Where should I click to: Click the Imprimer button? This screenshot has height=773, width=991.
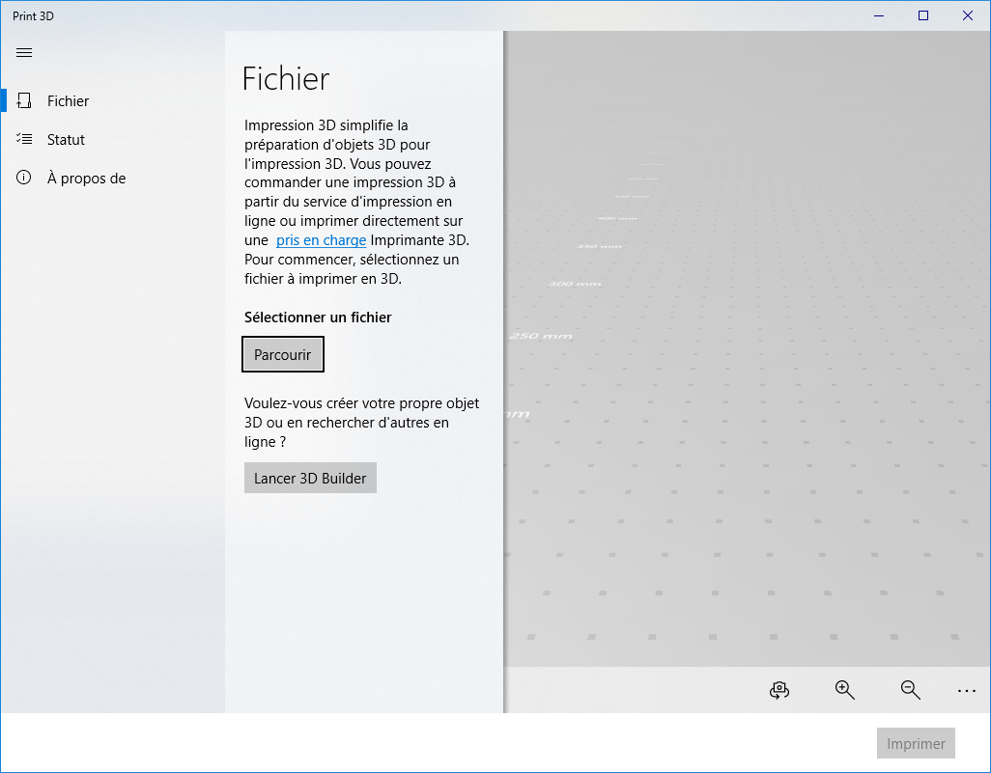[916, 743]
